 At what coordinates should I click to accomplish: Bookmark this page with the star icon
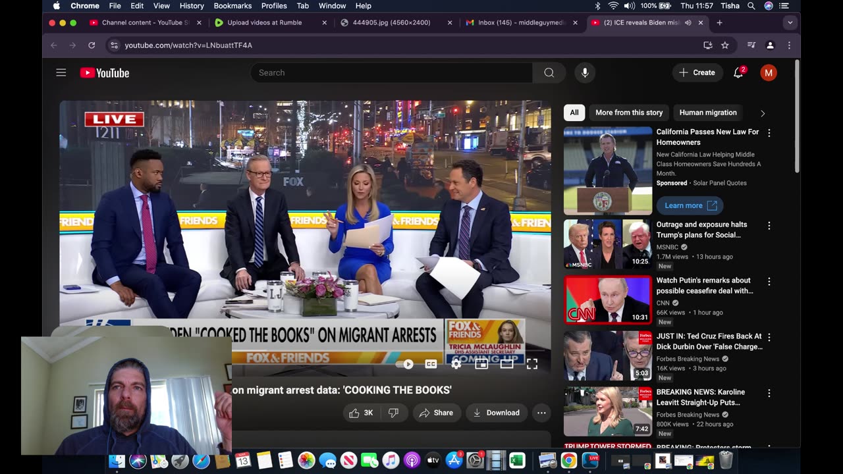pos(725,45)
